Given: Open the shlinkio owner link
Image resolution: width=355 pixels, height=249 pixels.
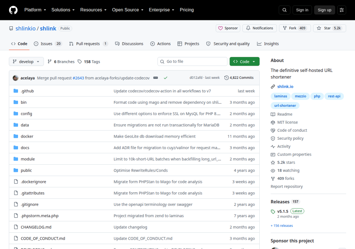Looking at the screenshot, I should (x=26, y=28).
